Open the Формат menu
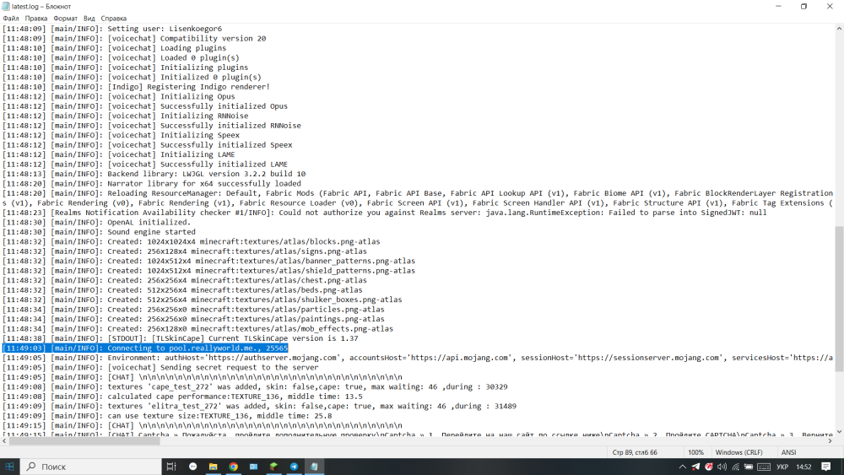 point(65,19)
